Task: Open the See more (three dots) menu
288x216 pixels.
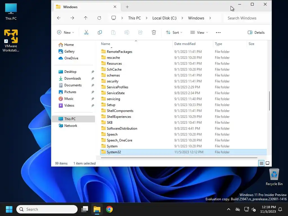Action: coord(218,33)
